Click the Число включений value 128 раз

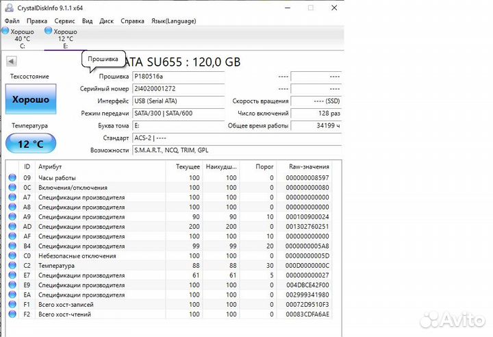pos(316,113)
